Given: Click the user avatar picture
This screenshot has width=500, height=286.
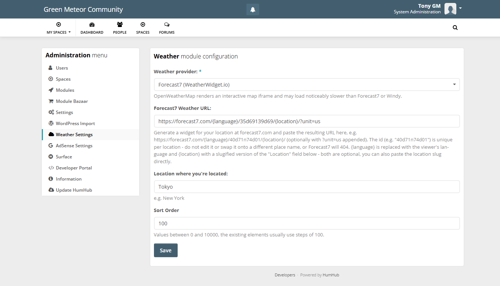Looking at the screenshot, I should click(450, 9).
